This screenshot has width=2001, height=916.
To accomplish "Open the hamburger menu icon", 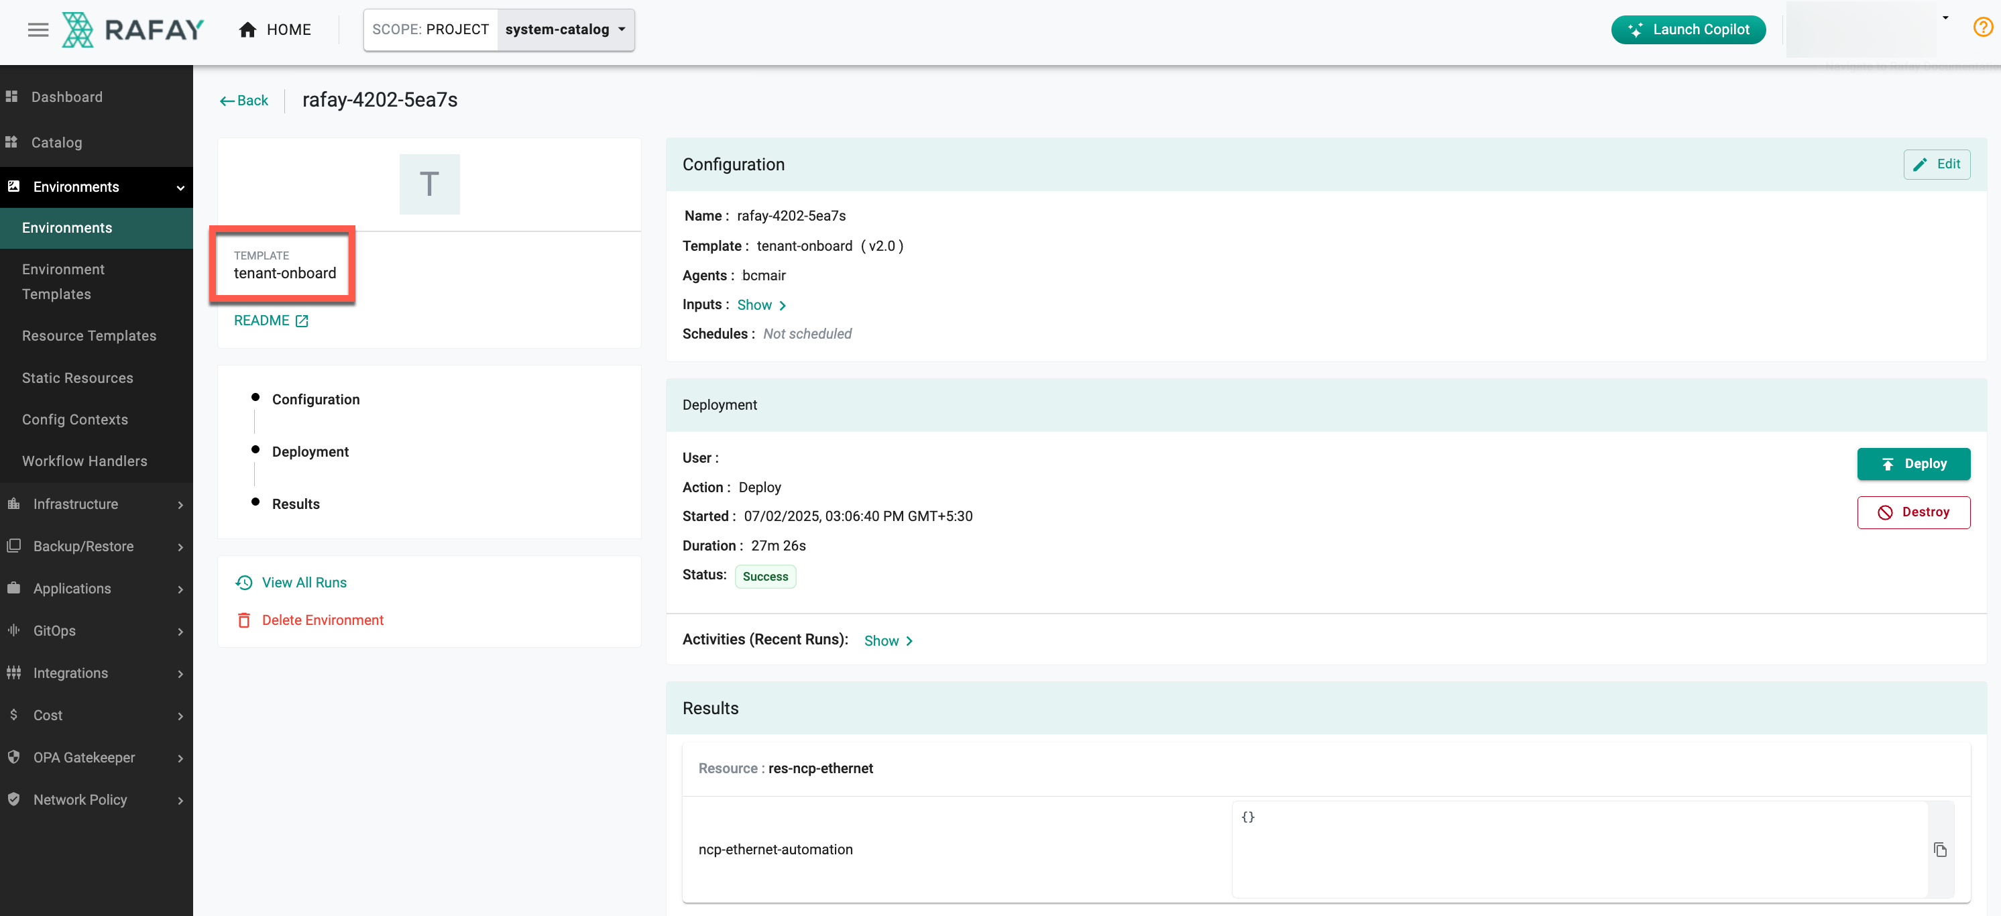I will tap(38, 30).
